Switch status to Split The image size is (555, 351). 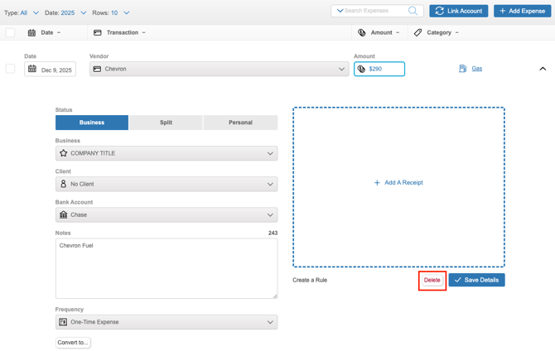pos(166,123)
